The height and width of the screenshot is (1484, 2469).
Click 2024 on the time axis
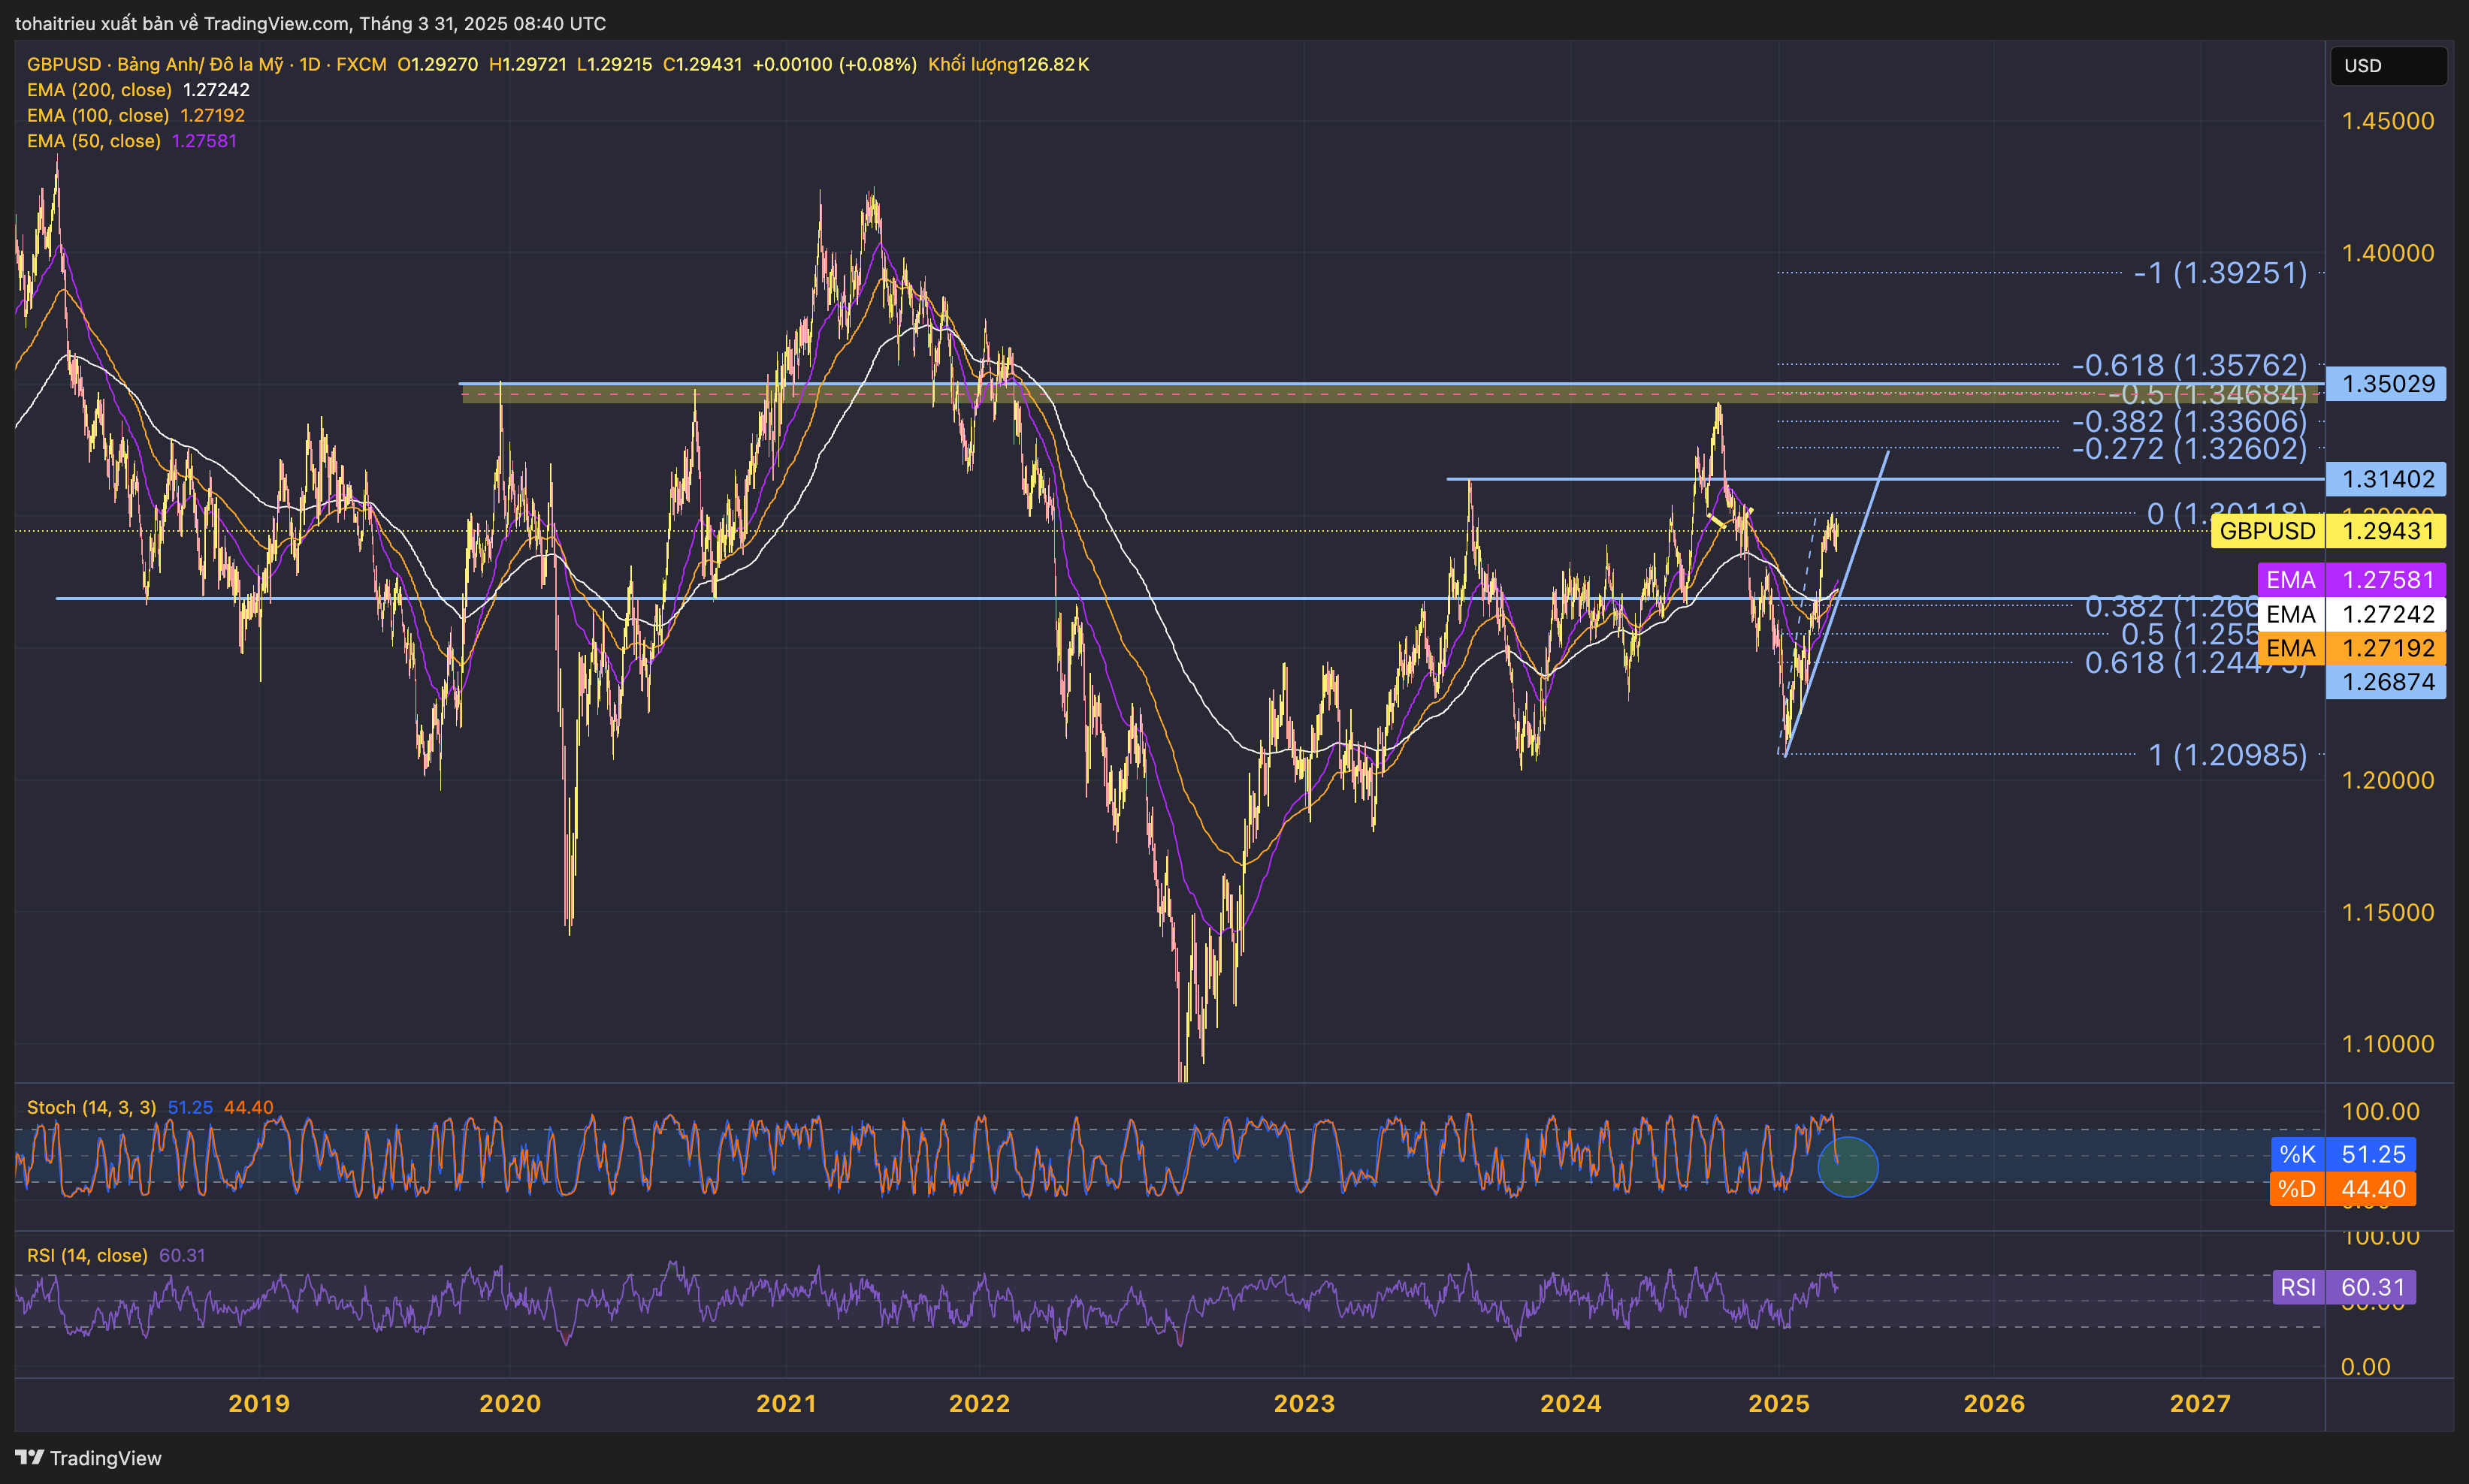(1570, 1403)
